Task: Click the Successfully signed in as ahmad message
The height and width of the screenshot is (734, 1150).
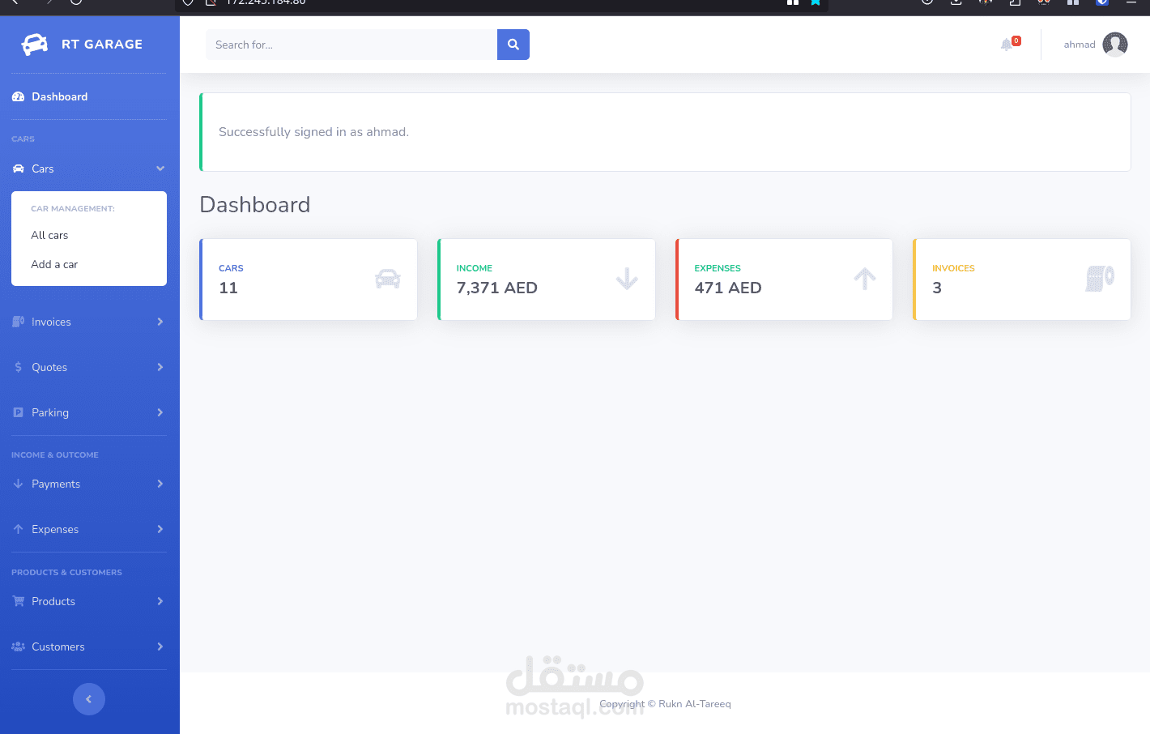Action: pos(313,132)
